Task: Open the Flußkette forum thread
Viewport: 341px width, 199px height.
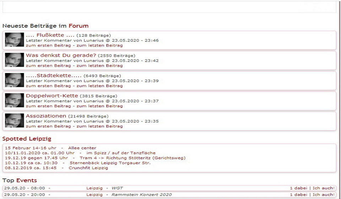Action: coord(50,35)
